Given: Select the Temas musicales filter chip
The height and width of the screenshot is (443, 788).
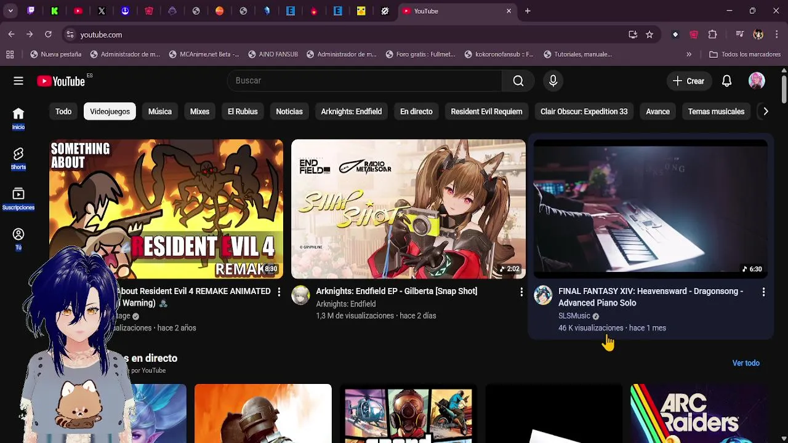Looking at the screenshot, I should coord(716,111).
